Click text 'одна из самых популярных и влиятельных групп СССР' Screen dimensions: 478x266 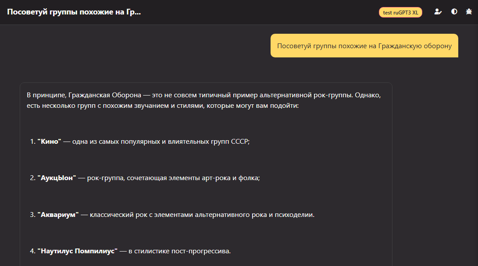coord(160,142)
